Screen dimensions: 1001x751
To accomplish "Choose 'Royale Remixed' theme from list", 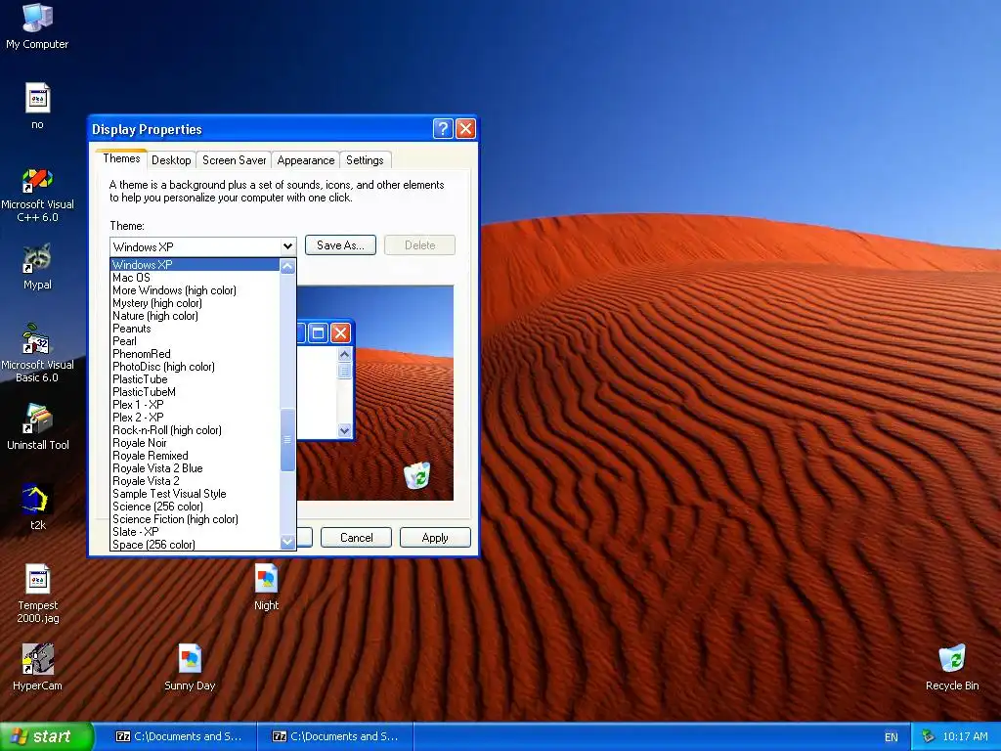I will click(196, 456).
